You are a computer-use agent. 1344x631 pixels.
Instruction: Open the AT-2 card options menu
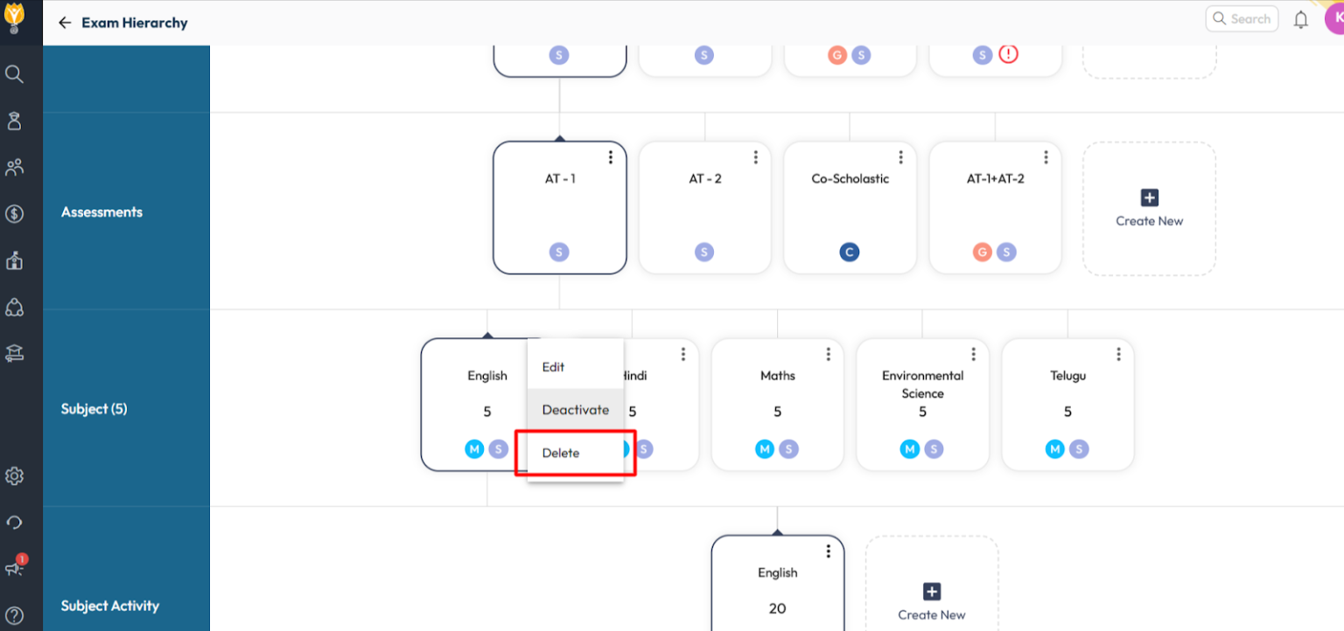755,157
